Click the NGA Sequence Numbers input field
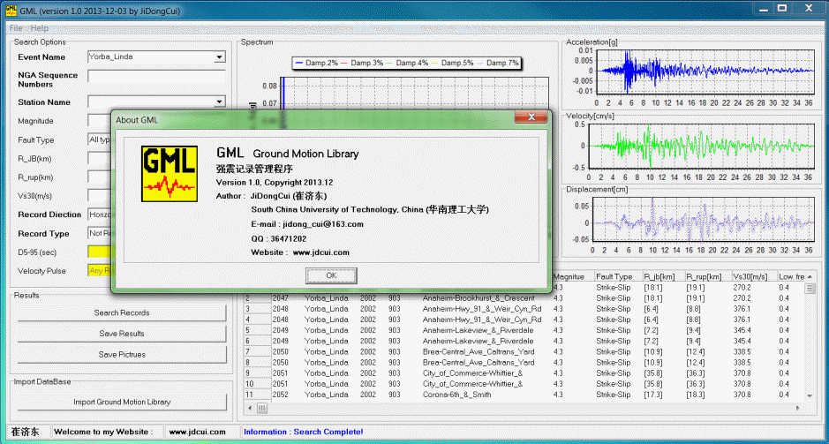The width and height of the screenshot is (829, 444). [156, 76]
